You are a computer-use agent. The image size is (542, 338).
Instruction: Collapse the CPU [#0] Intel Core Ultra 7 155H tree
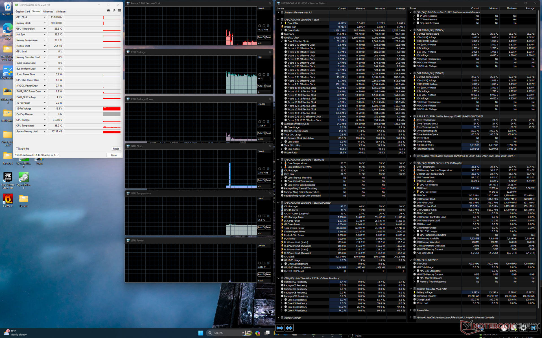pos(278,20)
